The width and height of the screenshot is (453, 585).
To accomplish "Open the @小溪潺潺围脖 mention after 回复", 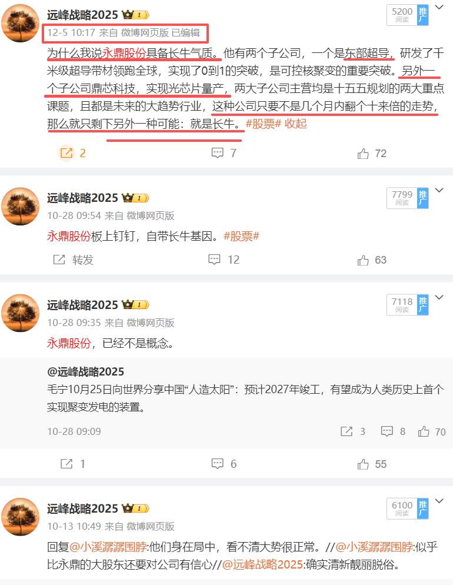I will point(108,547).
